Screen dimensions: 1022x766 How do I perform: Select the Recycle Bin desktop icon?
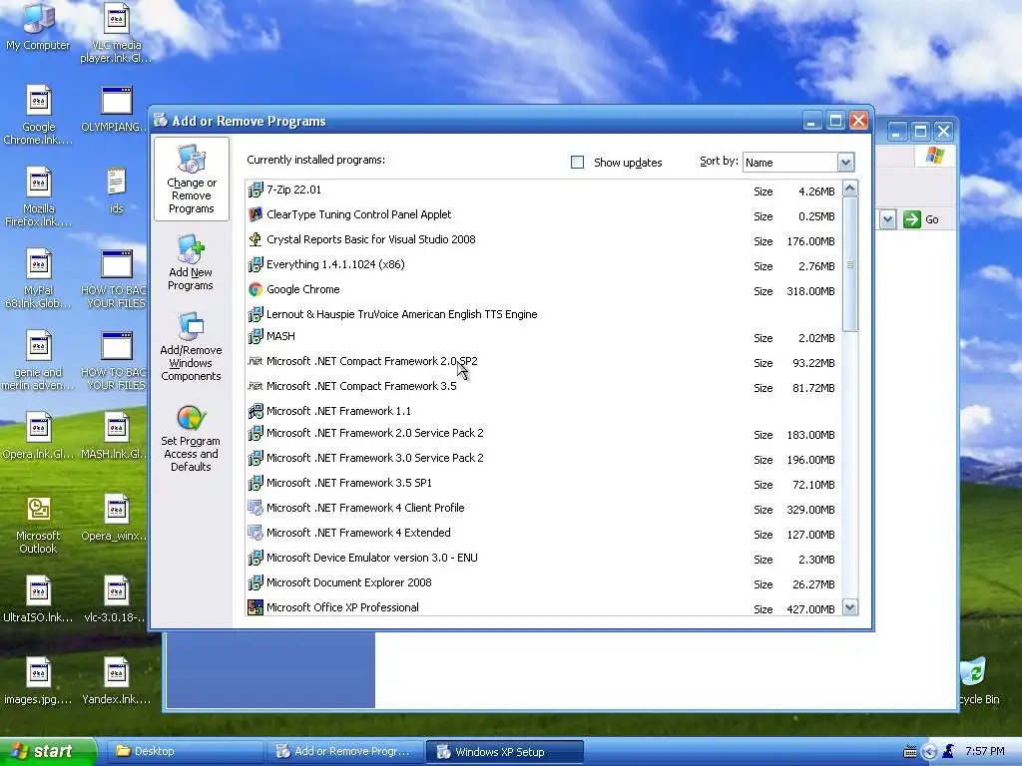coord(977,681)
